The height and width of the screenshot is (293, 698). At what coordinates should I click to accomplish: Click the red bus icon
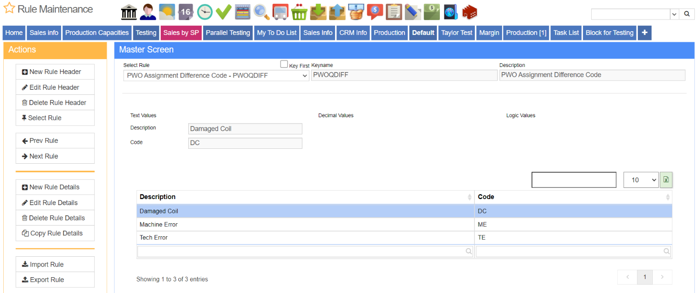pyautogui.click(x=280, y=12)
